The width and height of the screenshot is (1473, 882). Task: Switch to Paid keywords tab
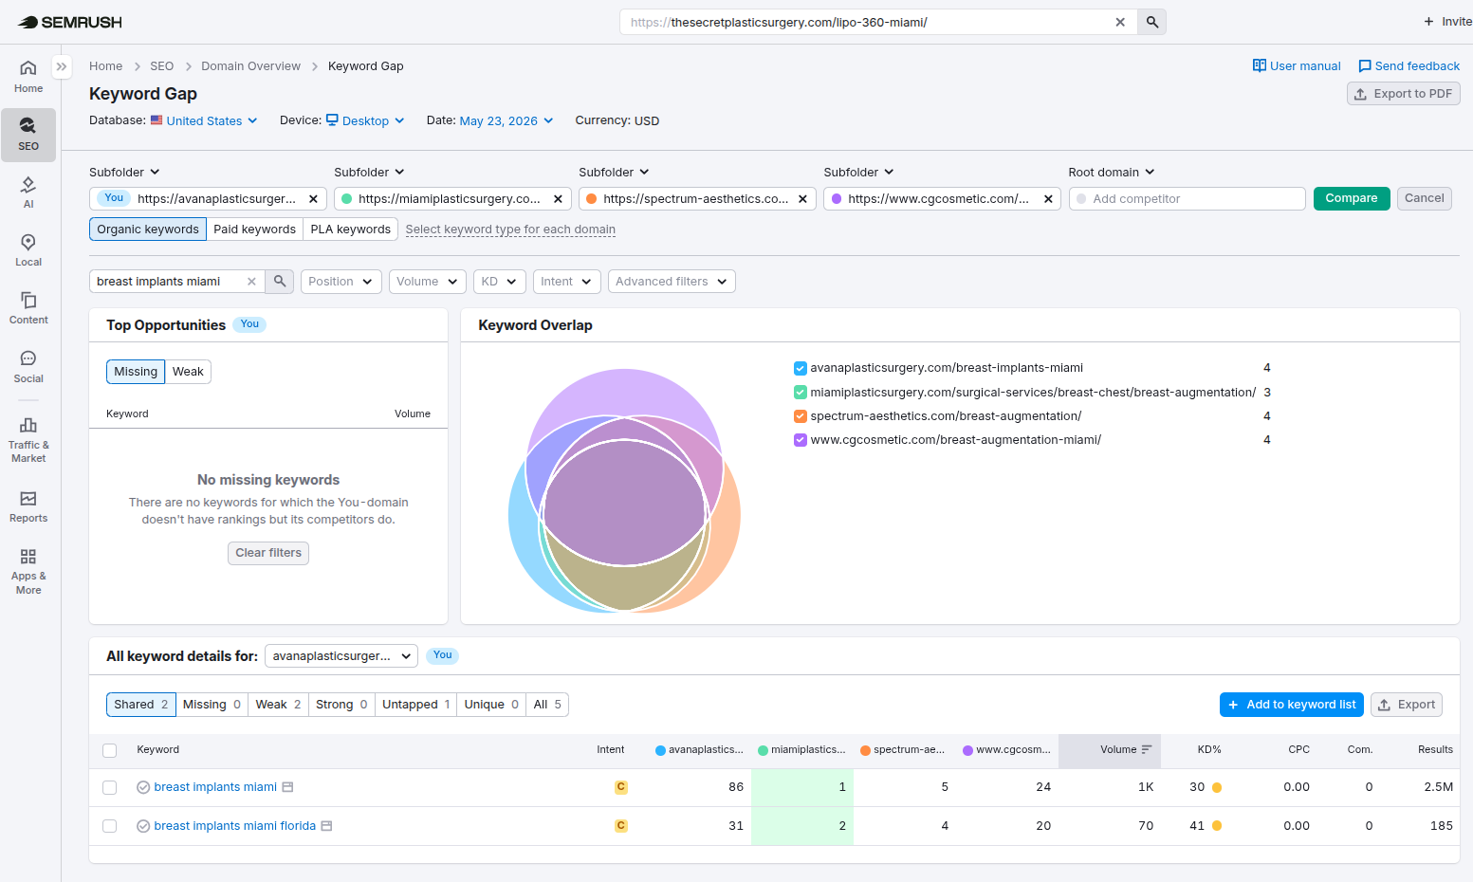[x=254, y=230]
